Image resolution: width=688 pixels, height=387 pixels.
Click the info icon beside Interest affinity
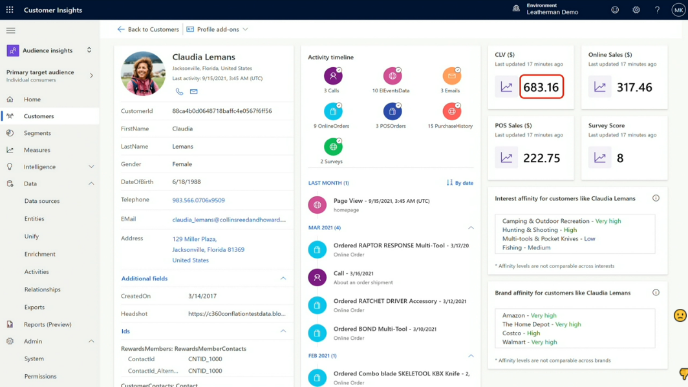tap(656, 198)
